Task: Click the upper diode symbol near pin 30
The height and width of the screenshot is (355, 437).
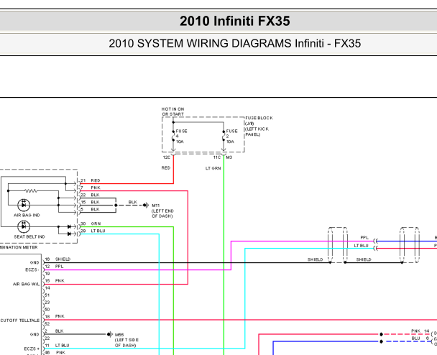Action: (x=70, y=226)
